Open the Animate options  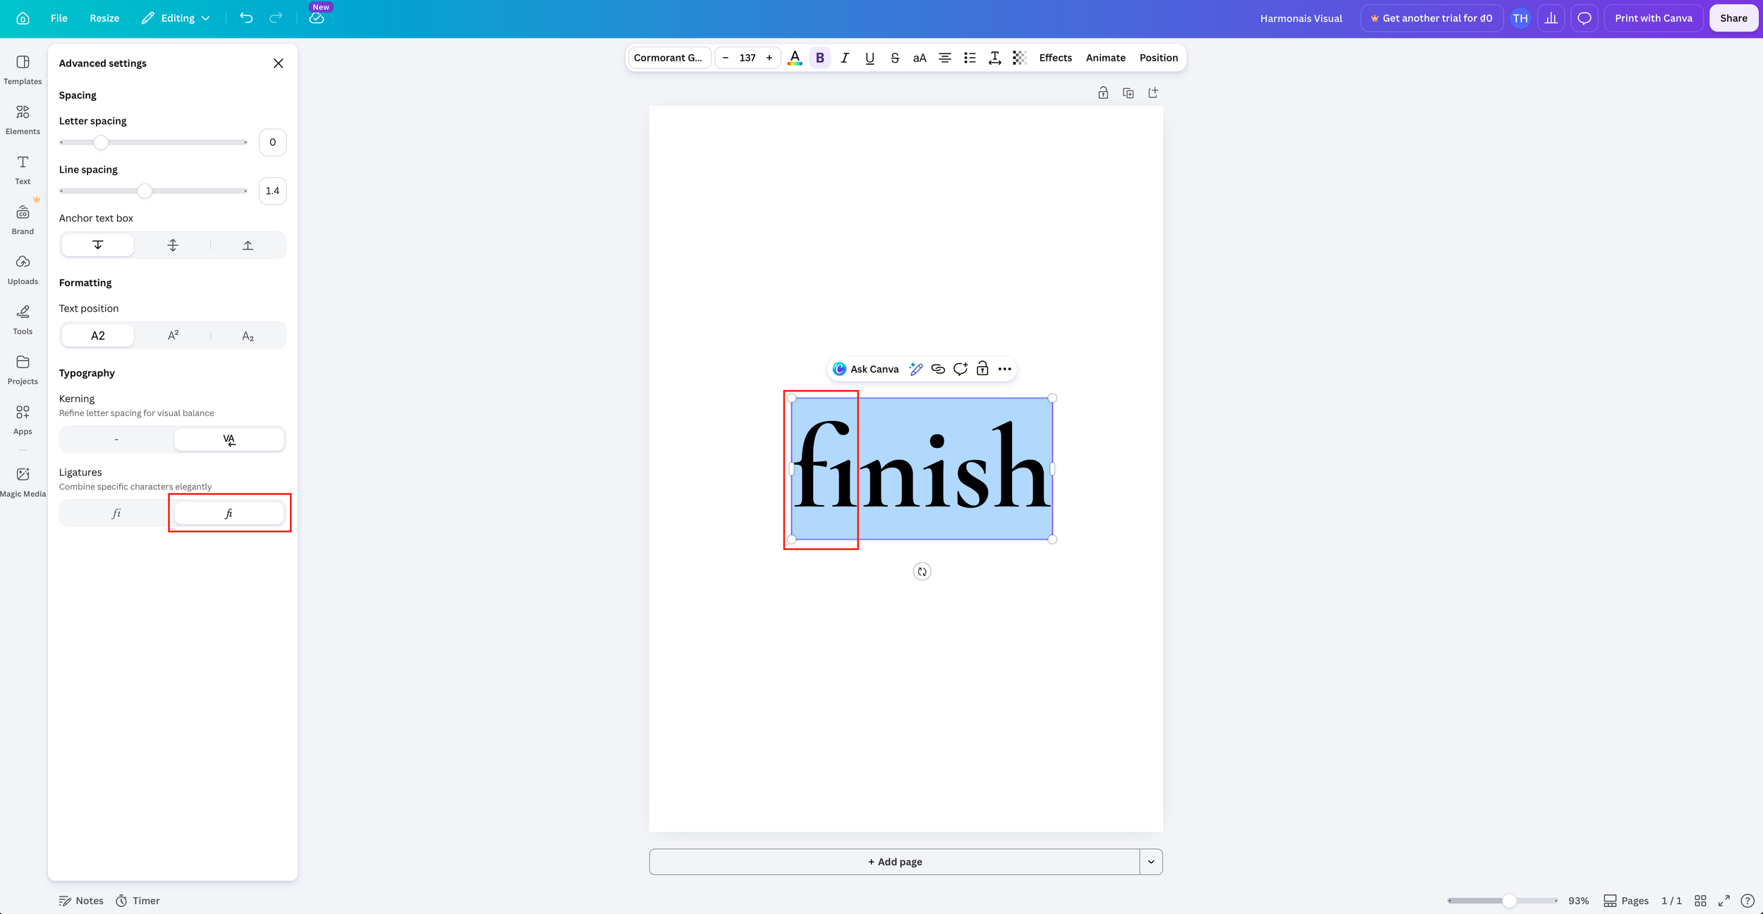tap(1105, 58)
